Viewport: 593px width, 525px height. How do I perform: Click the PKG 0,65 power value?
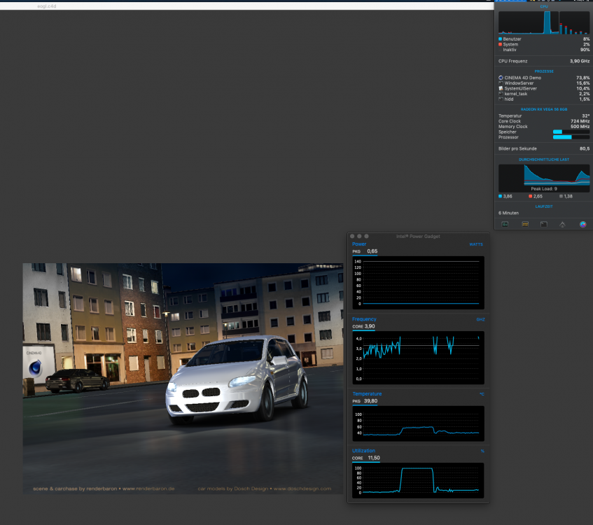coord(365,251)
